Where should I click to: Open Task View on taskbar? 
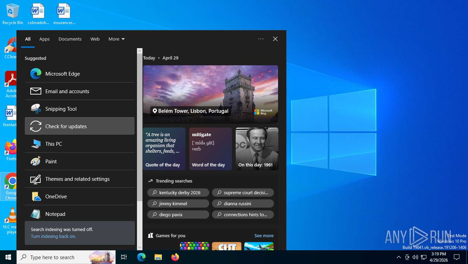[x=124, y=257]
